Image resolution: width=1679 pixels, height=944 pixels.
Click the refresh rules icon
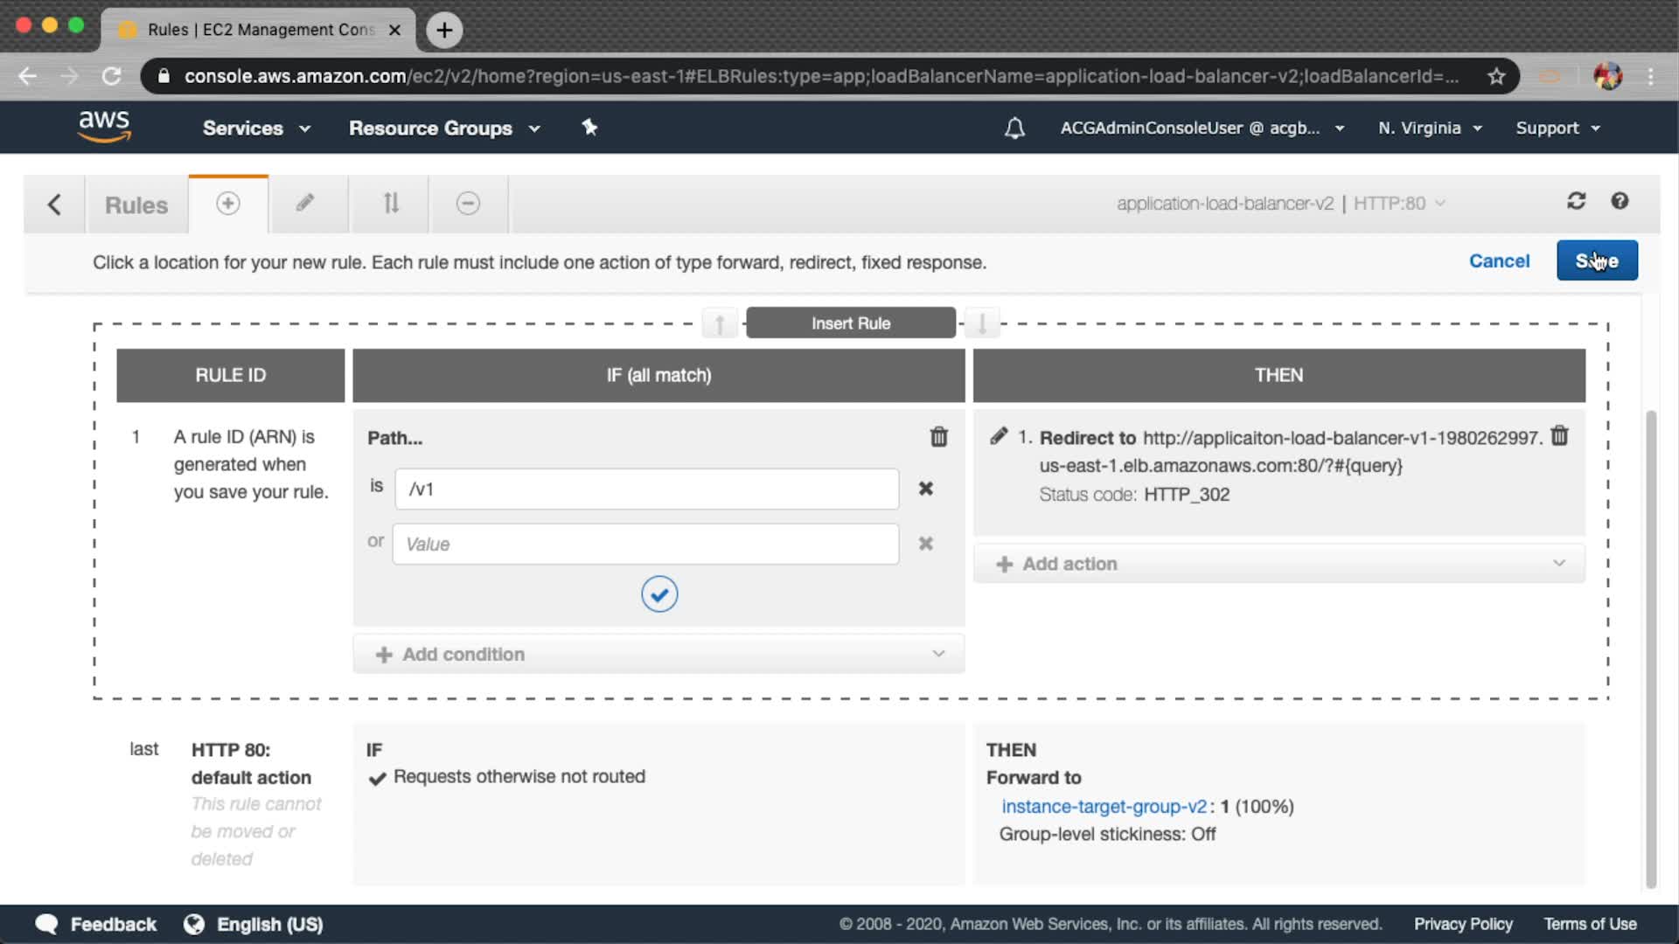coord(1576,202)
